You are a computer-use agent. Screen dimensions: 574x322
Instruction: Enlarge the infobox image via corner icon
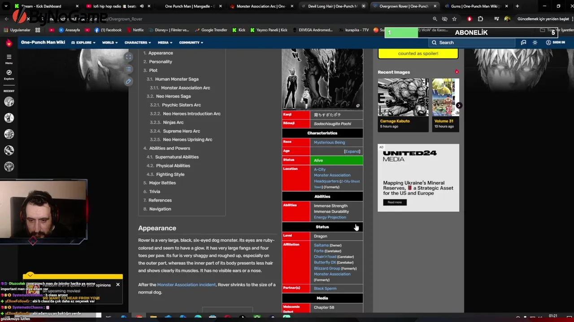(358, 106)
